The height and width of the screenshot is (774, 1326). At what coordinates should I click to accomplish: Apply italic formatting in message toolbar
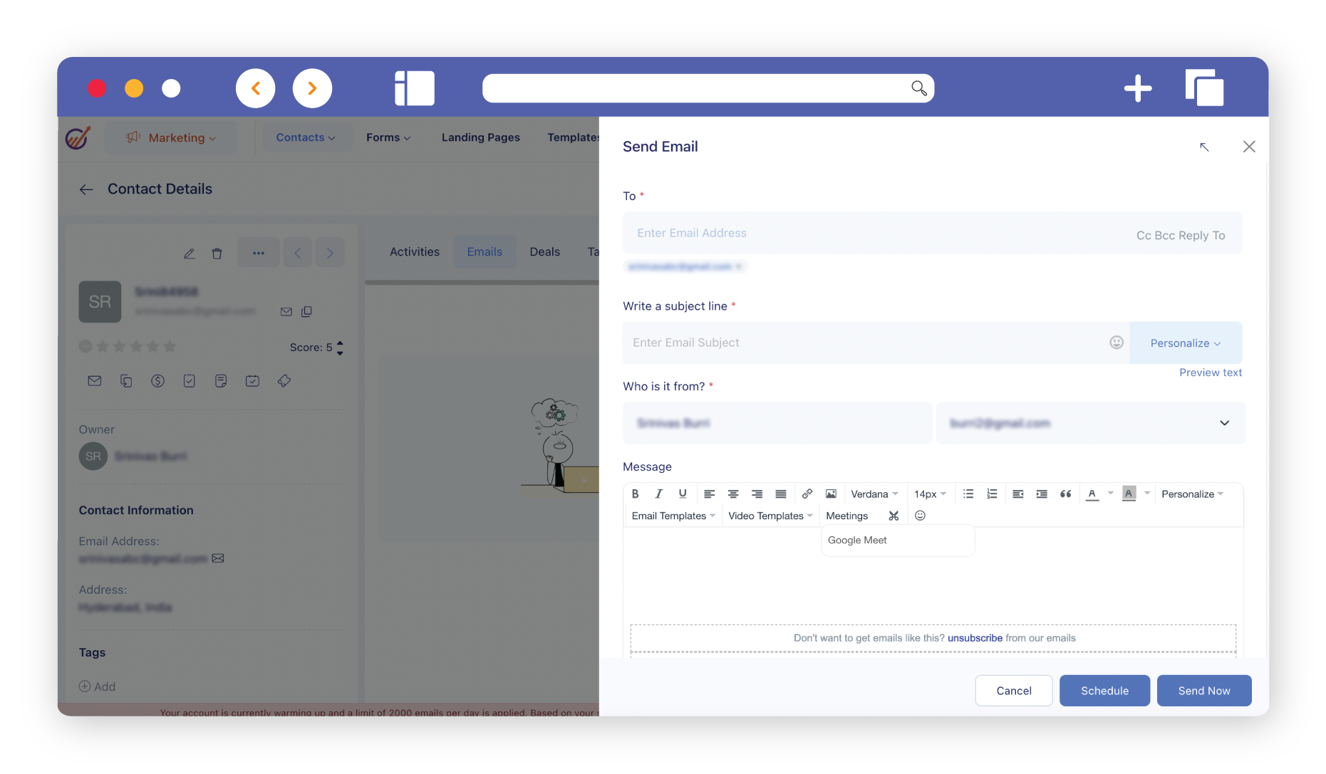coord(659,494)
